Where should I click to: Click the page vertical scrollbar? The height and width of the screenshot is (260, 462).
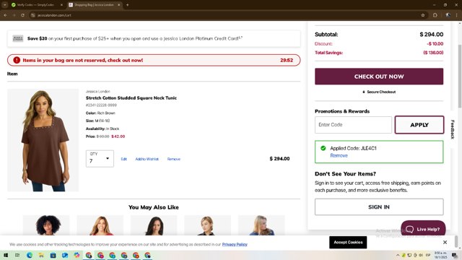pyautogui.click(x=460, y=77)
